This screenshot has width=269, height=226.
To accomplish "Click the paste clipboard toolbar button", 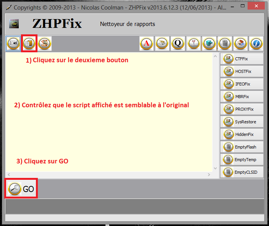I will point(29,44).
